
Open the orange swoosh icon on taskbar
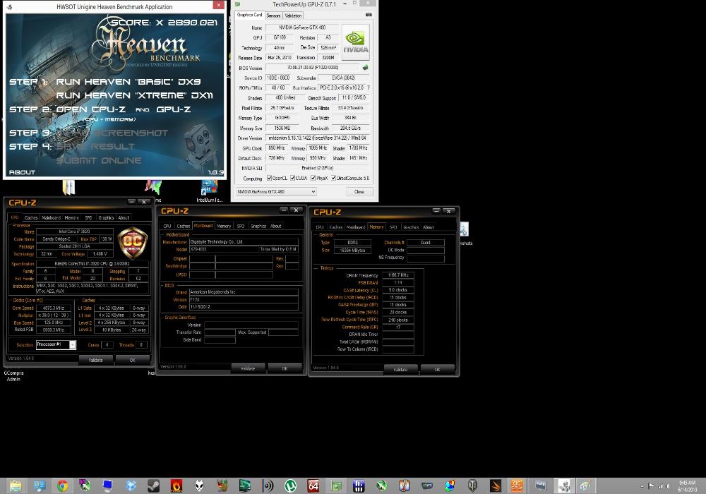[x=496, y=486]
